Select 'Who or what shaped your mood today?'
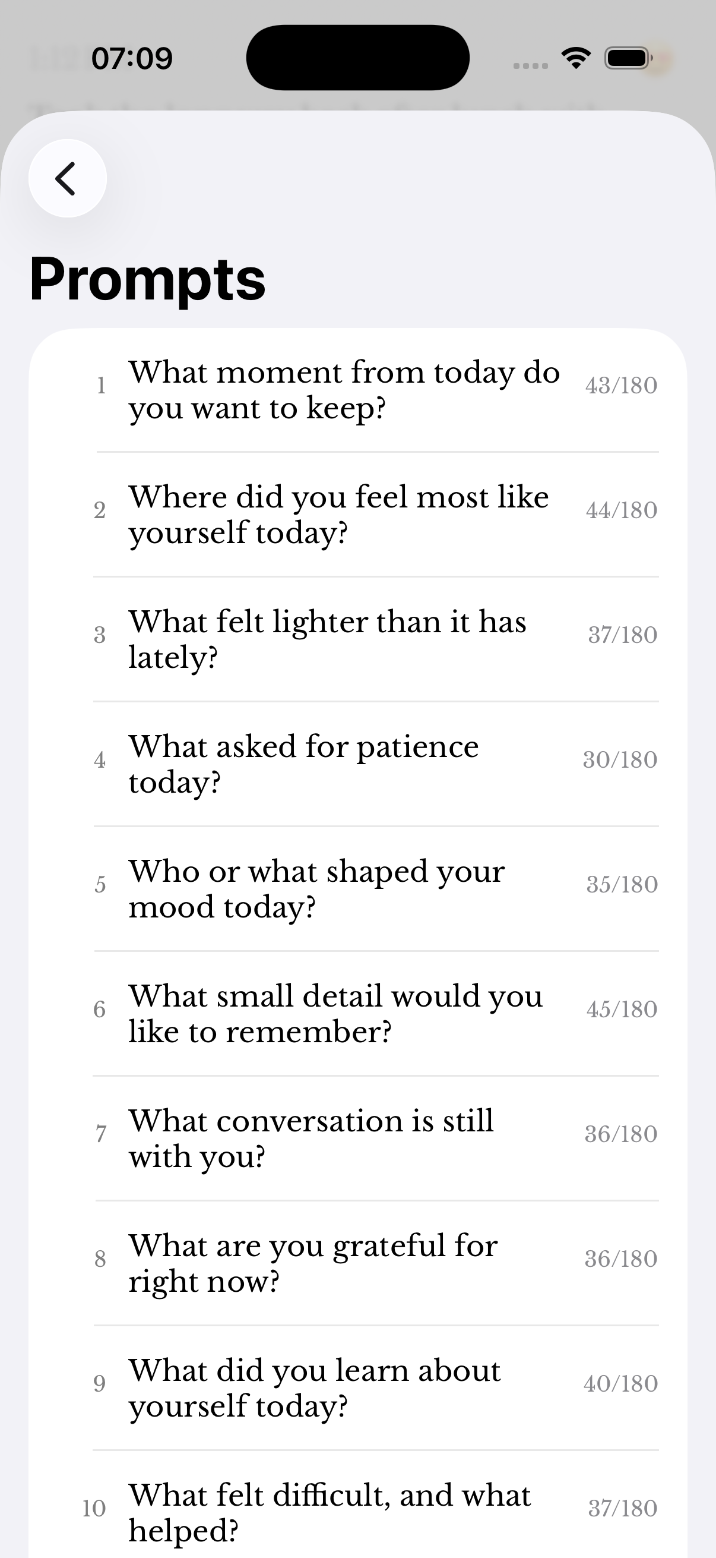716x1558 pixels. [357, 888]
